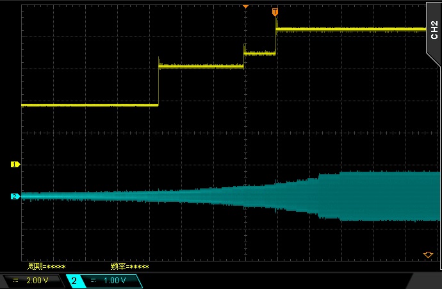Click the 2.00 V channel 1 scale label
Screen dimensions: 442x289
click(x=37, y=281)
